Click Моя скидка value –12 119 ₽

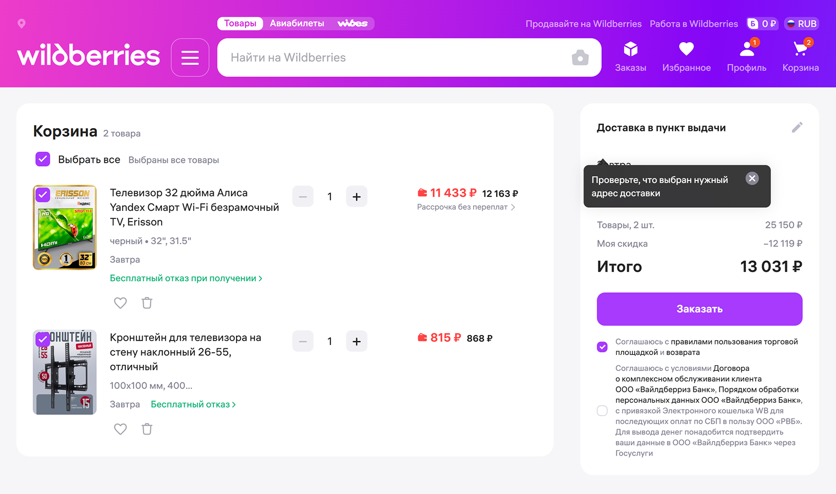(783, 244)
